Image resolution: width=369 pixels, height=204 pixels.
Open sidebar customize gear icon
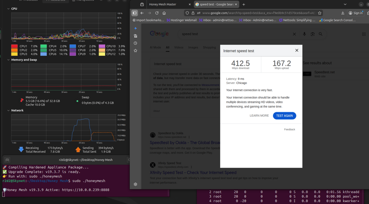pos(135,184)
